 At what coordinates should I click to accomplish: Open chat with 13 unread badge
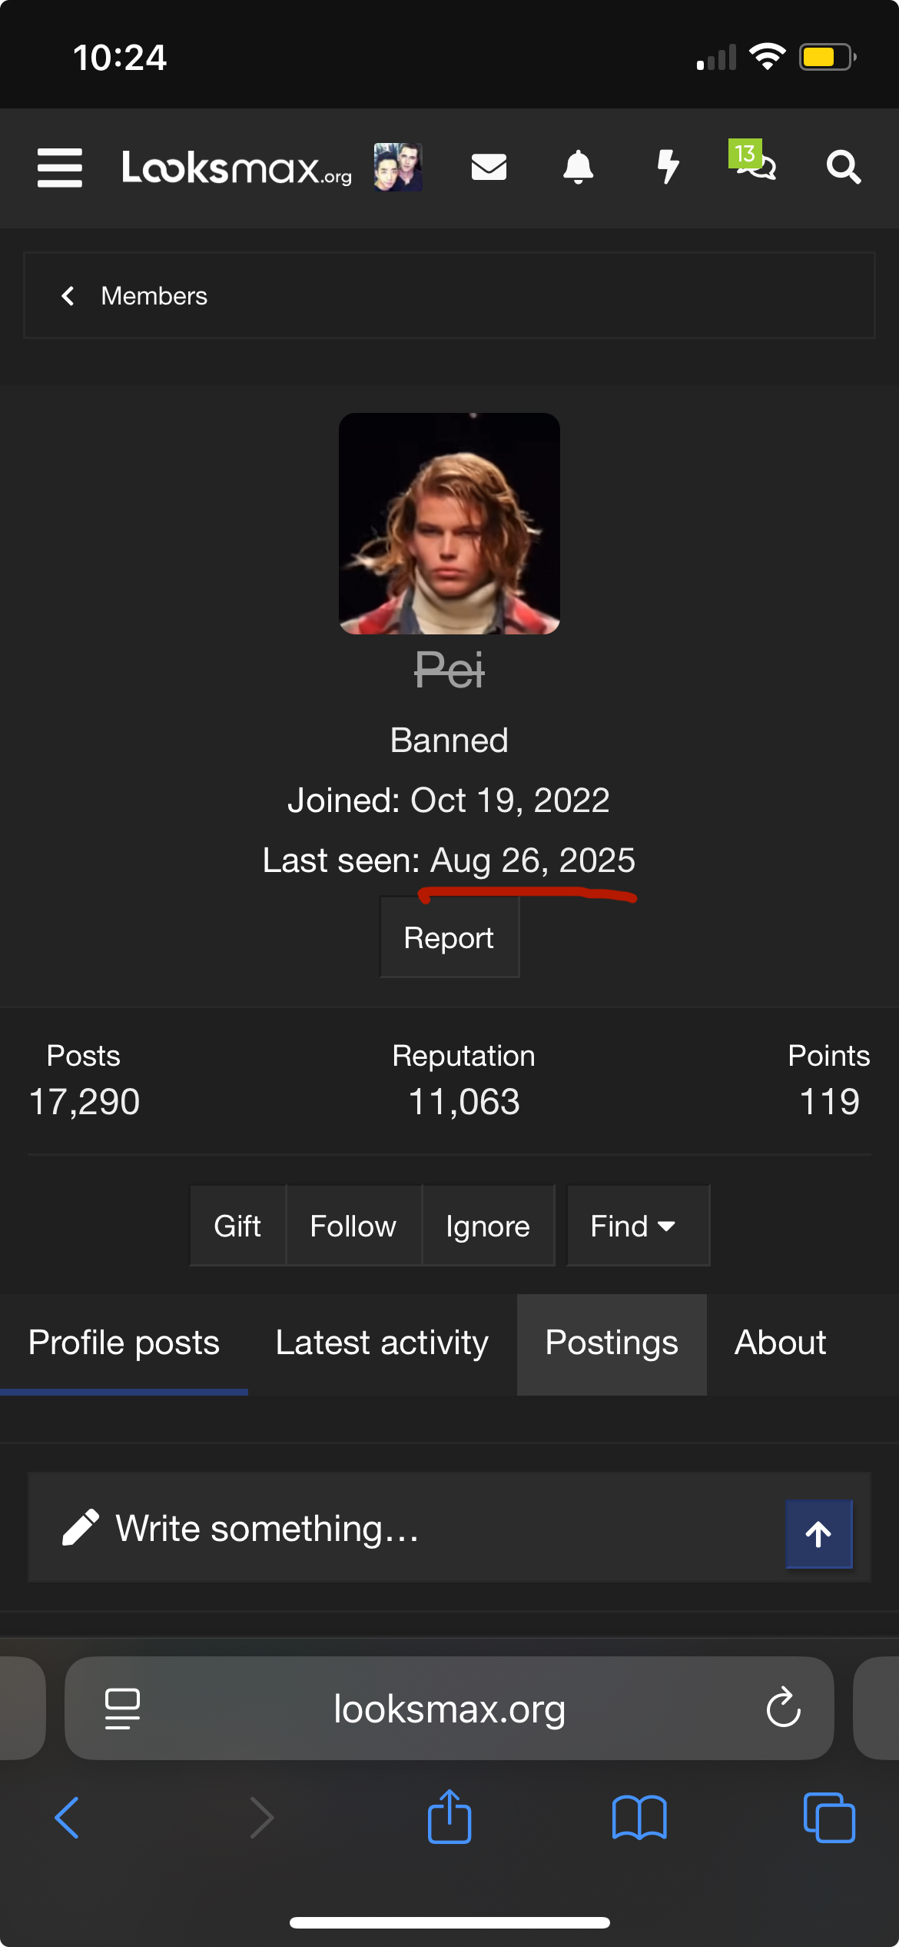tap(754, 161)
